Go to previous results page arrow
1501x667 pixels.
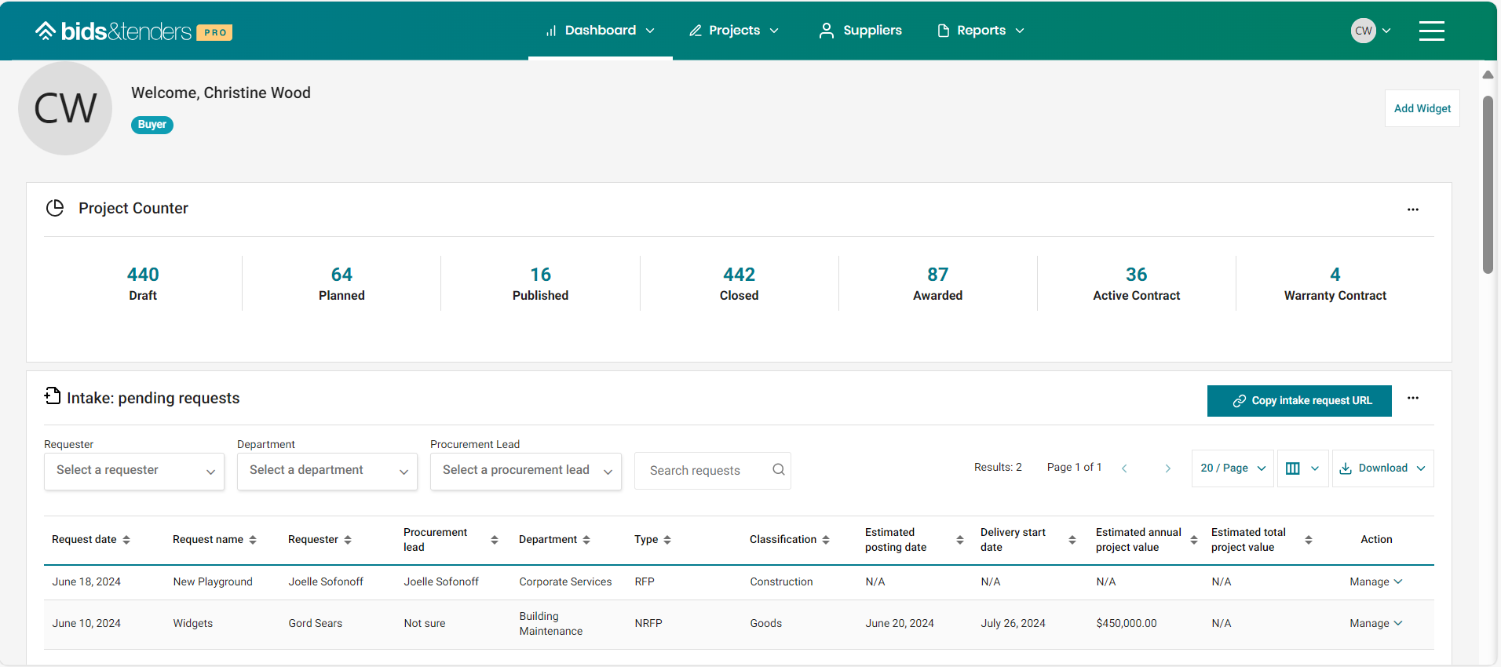1124,468
